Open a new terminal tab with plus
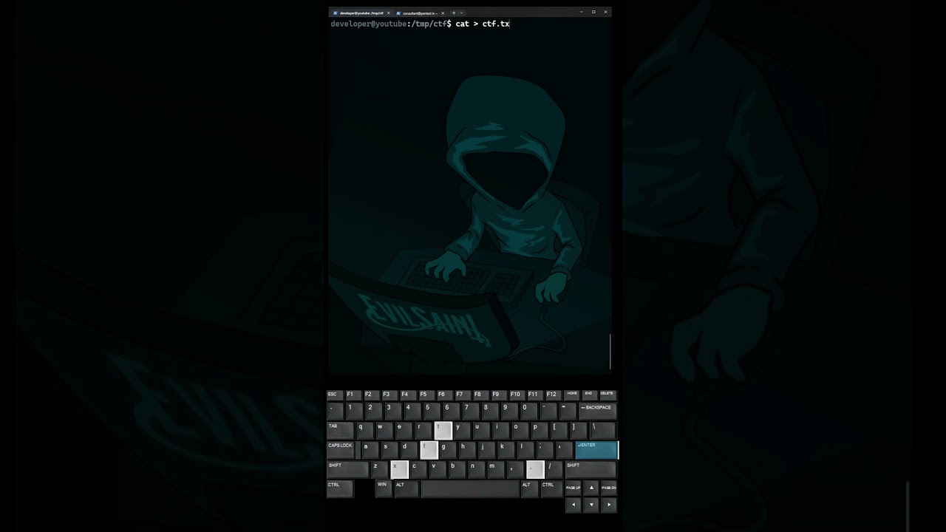The height and width of the screenshot is (532, 946). (x=453, y=13)
